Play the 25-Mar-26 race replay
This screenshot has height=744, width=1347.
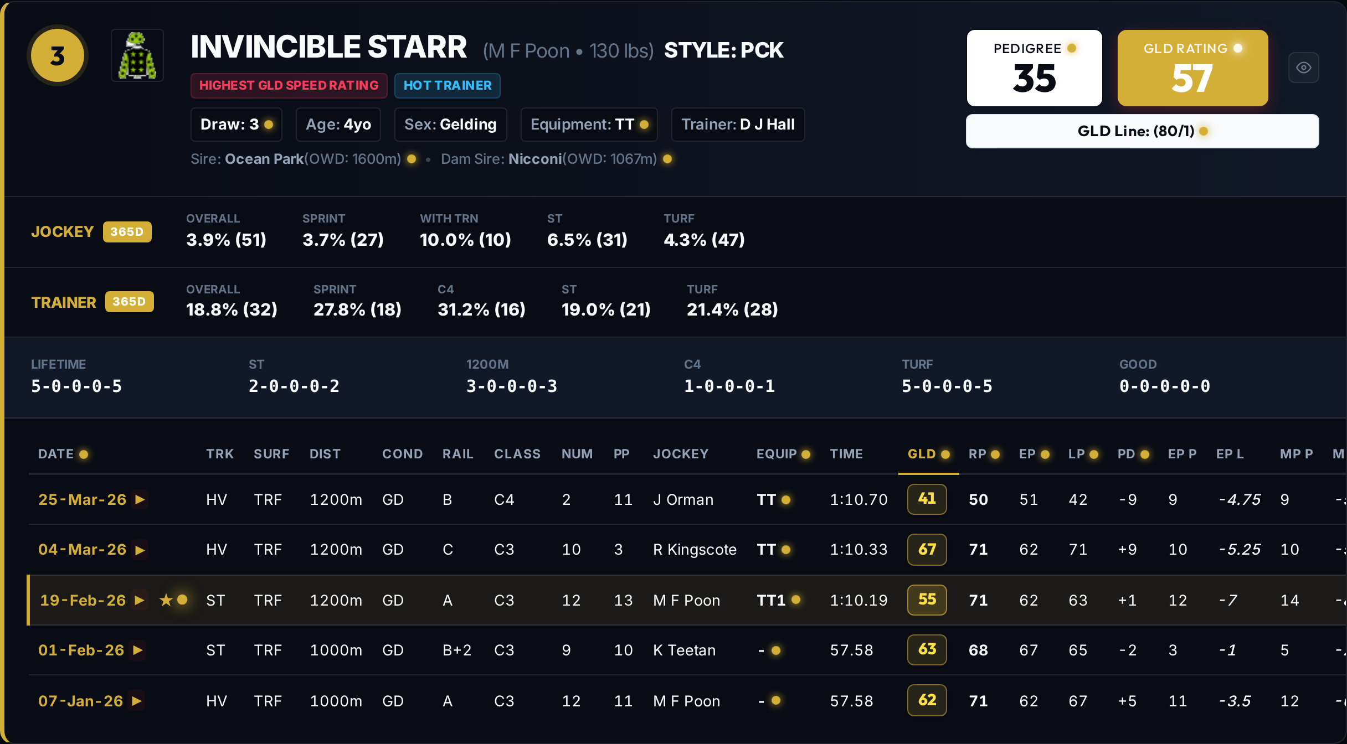point(140,499)
